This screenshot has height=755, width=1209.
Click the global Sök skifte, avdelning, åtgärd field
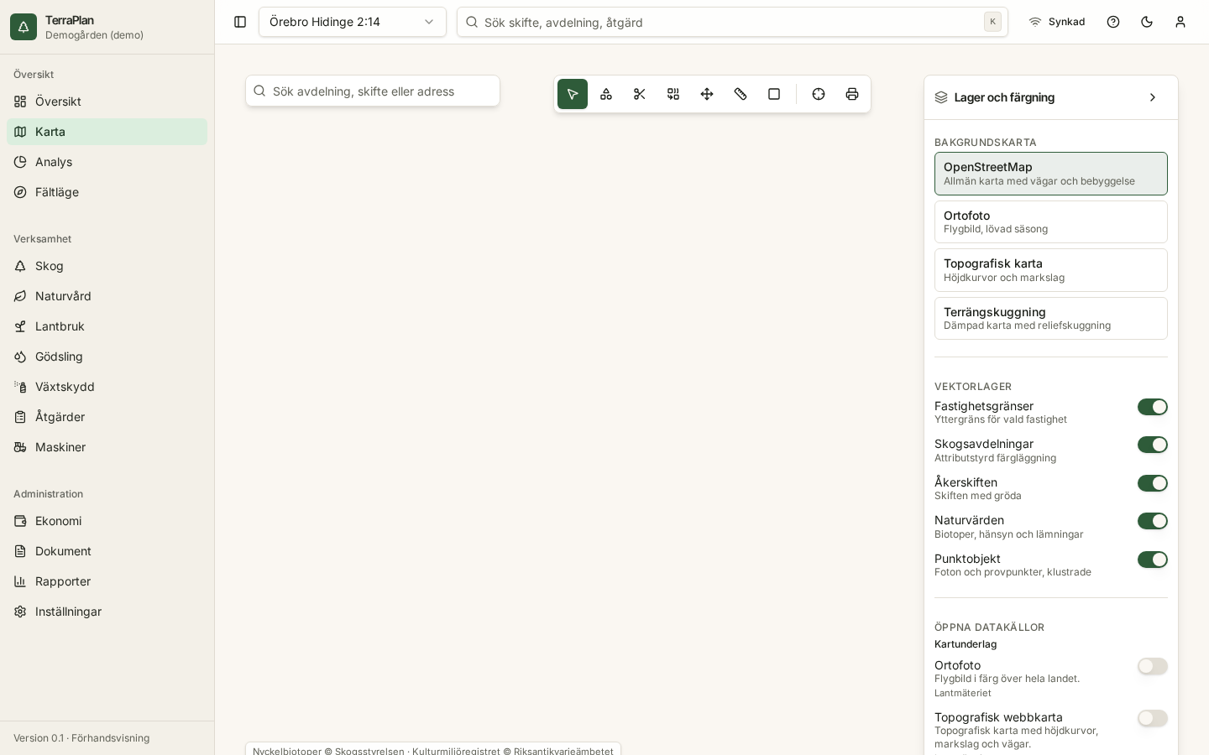pos(732,22)
